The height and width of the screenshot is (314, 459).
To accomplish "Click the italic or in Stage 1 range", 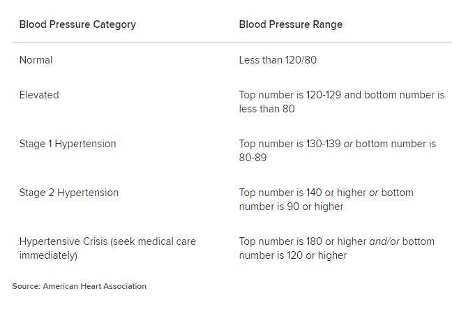I will pyautogui.click(x=348, y=144).
